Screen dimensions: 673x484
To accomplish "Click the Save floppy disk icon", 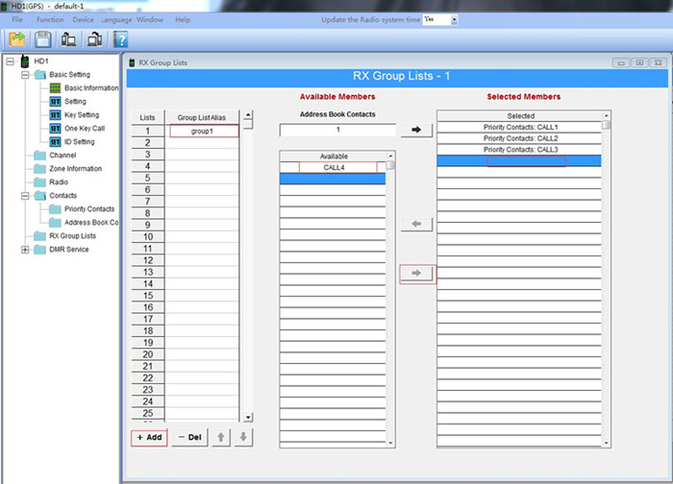I will (x=42, y=39).
